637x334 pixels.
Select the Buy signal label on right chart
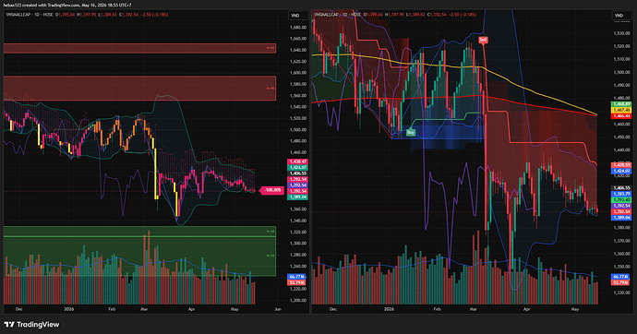tap(411, 132)
